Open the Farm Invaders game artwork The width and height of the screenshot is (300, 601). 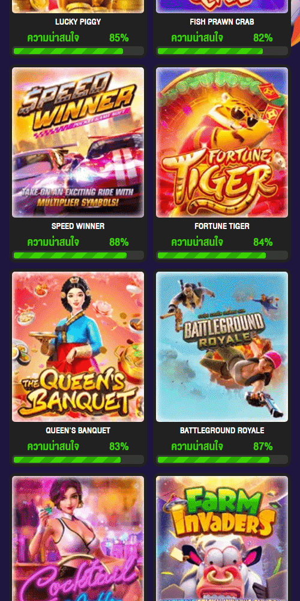tap(222, 538)
